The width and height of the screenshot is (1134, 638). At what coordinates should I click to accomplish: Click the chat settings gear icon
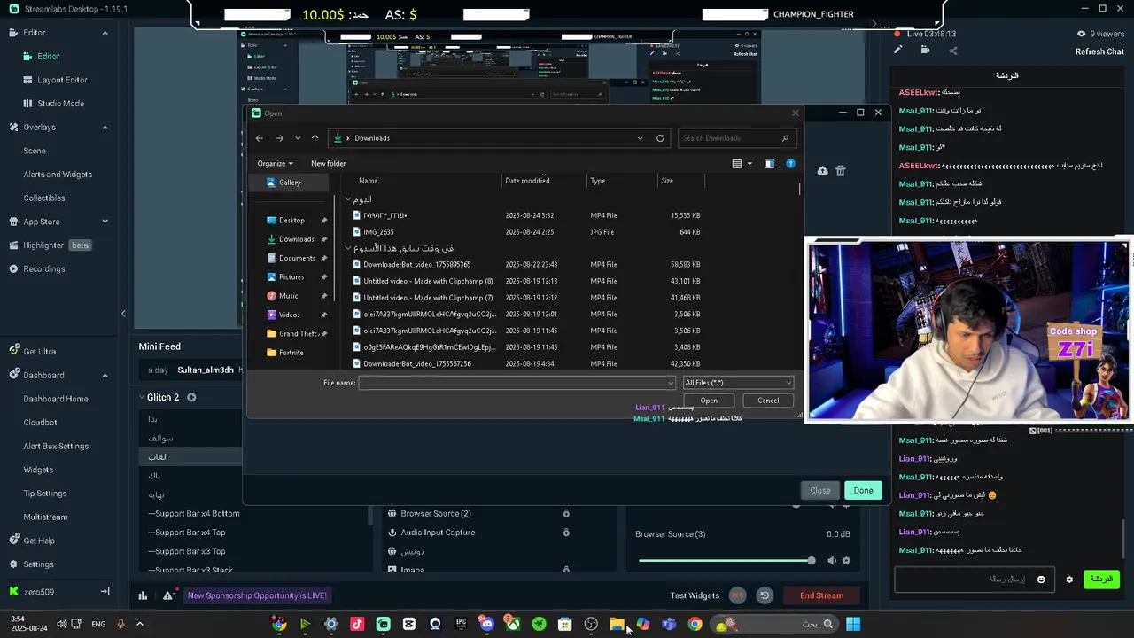1069,580
